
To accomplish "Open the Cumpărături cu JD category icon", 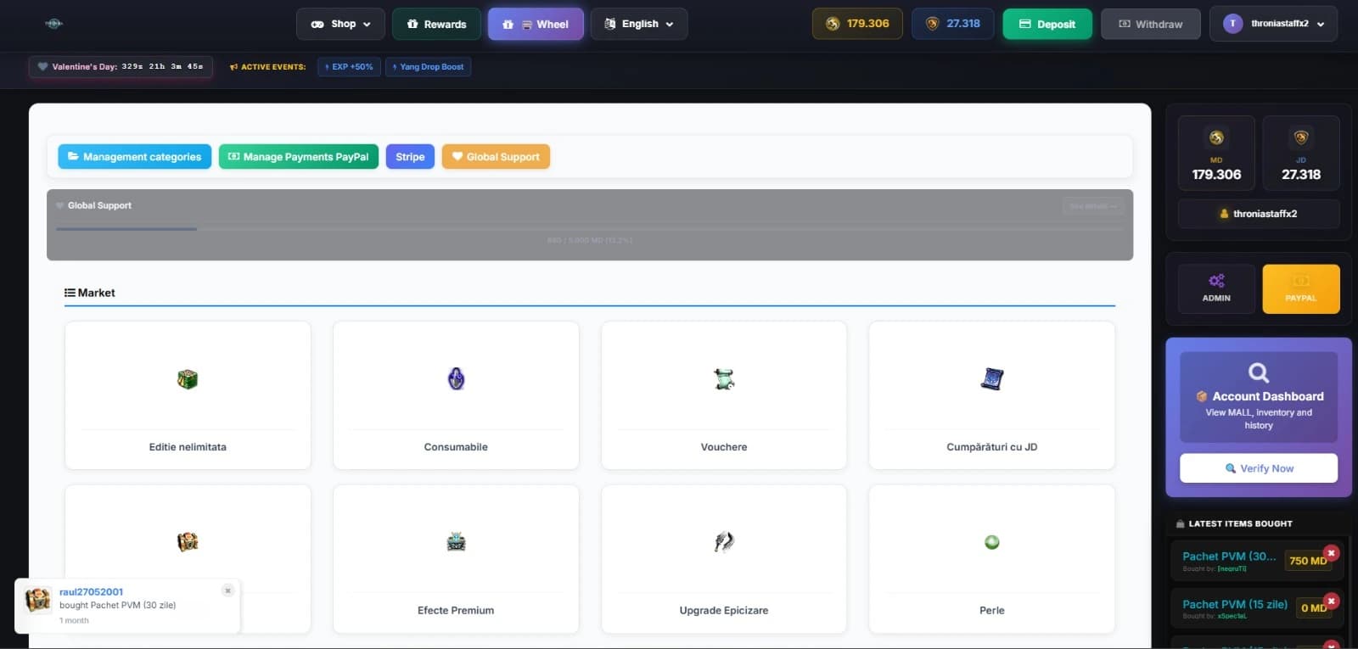I will coord(991,379).
